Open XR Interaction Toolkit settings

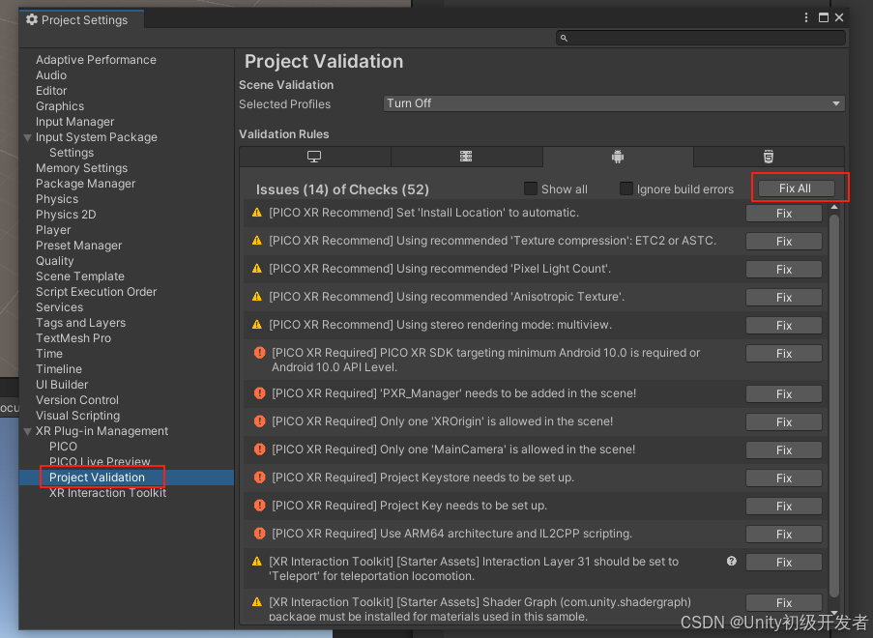point(107,493)
